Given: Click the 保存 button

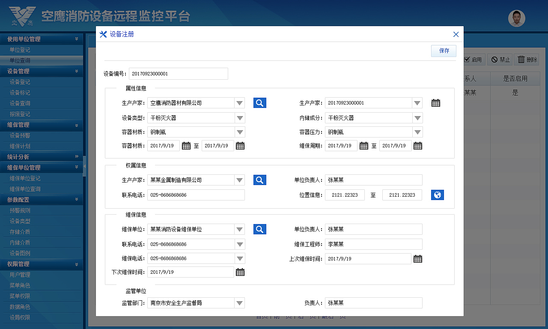Looking at the screenshot, I should point(444,51).
